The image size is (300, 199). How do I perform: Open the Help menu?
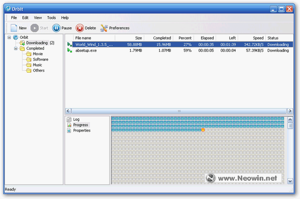click(x=65, y=18)
